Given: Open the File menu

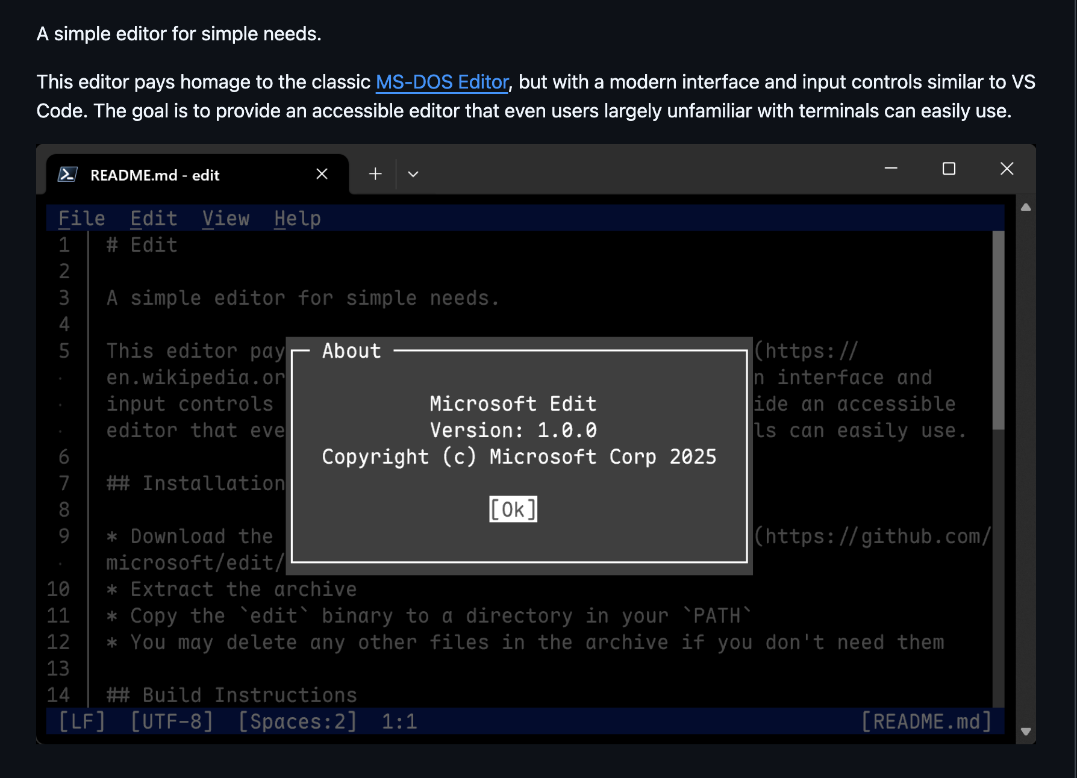Looking at the screenshot, I should (x=81, y=218).
